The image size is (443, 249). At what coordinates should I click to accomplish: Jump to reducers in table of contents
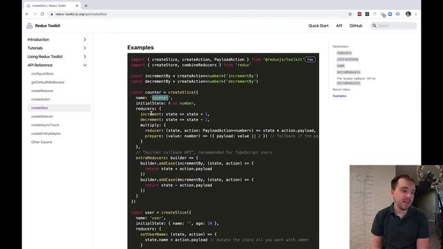[344, 53]
